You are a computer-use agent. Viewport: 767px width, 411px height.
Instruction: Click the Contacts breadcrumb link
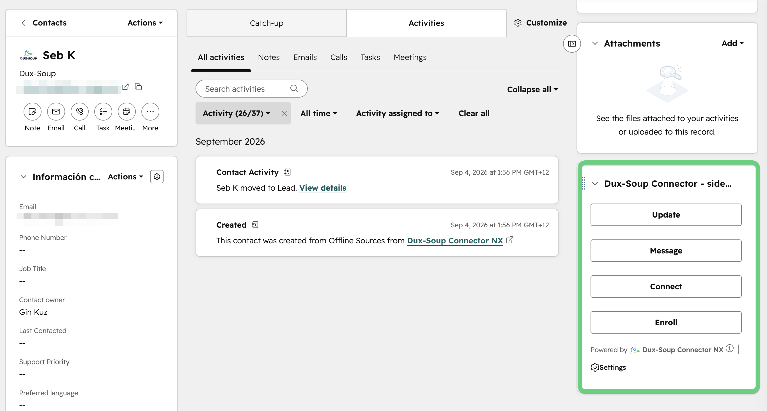pos(49,23)
